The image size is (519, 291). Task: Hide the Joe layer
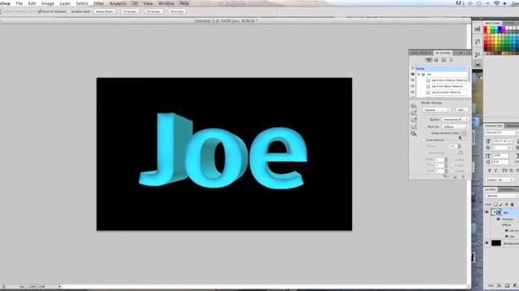coord(487,213)
